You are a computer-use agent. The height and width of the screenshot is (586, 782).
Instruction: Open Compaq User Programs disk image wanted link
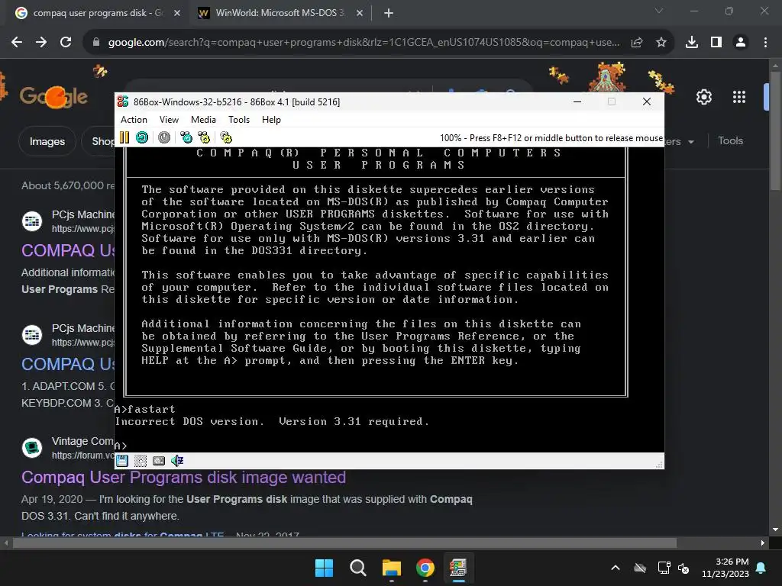pos(183,478)
